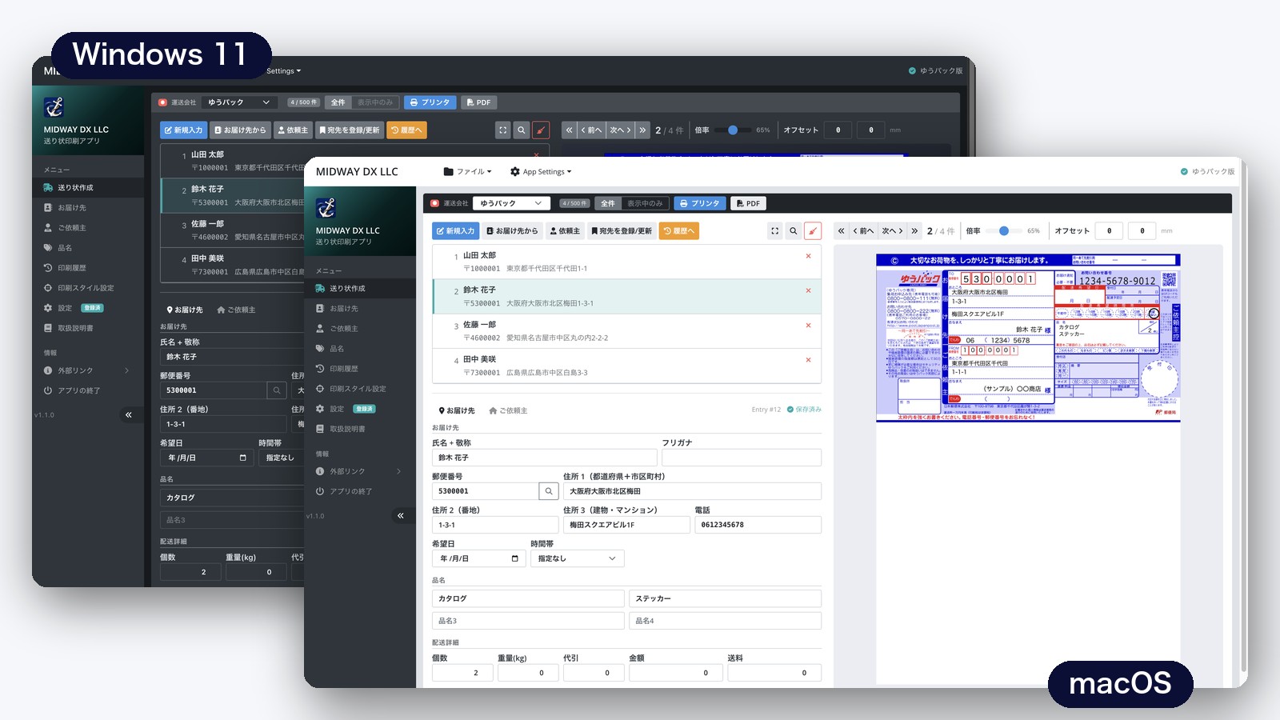Collapse the sidebar with double chevron, macOS window

[400, 515]
